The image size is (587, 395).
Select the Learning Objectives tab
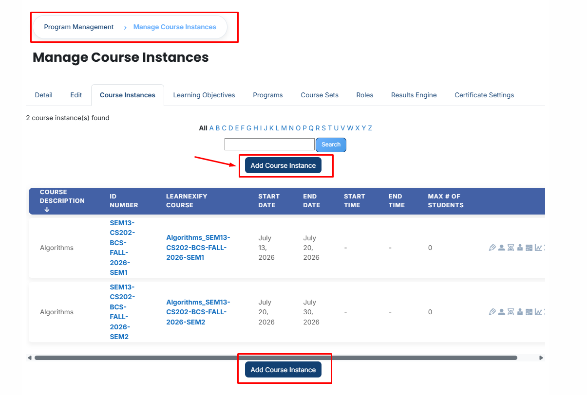[x=204, y=95]
